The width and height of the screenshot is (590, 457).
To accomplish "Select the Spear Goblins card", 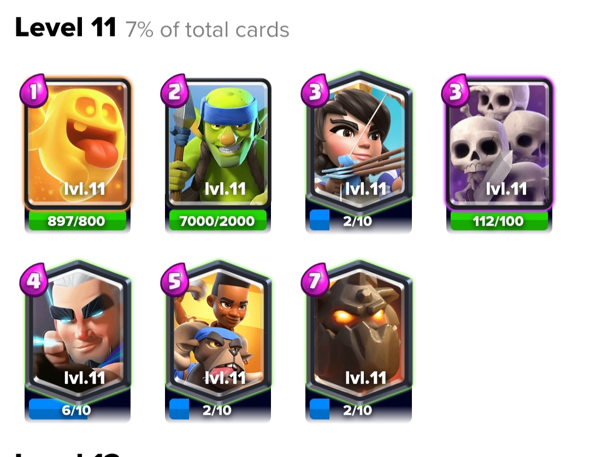I will [218, 144].
